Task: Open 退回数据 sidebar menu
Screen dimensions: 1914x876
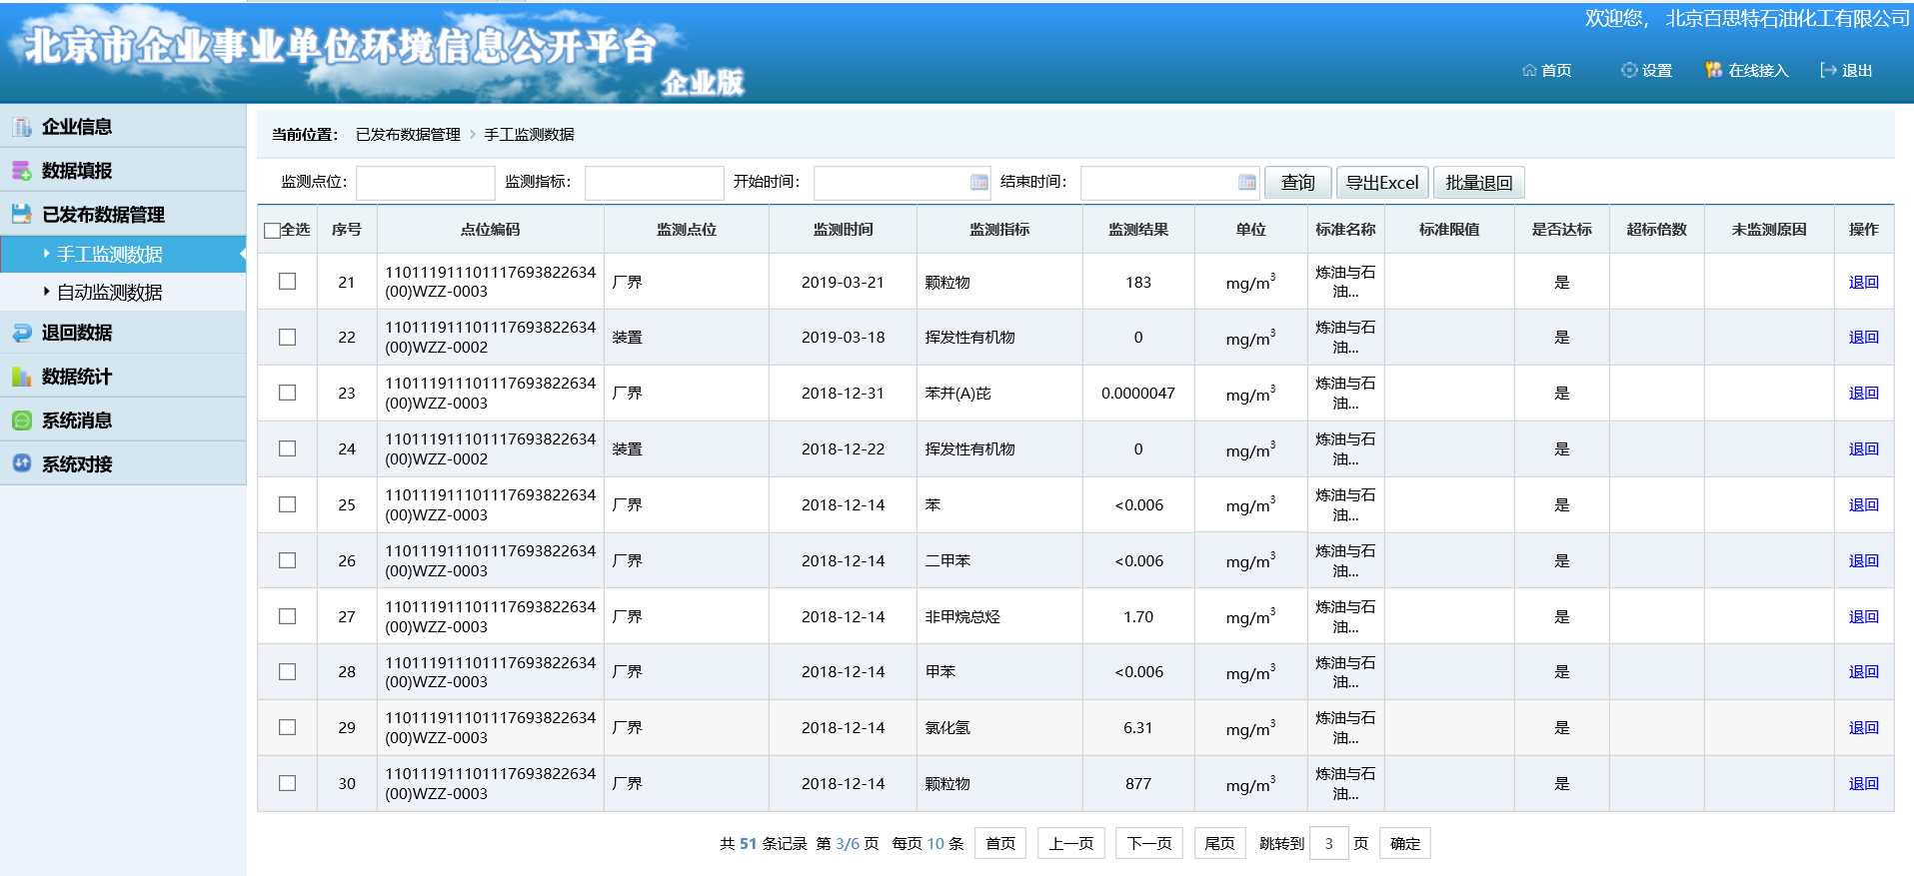Action: click(123, 333)
